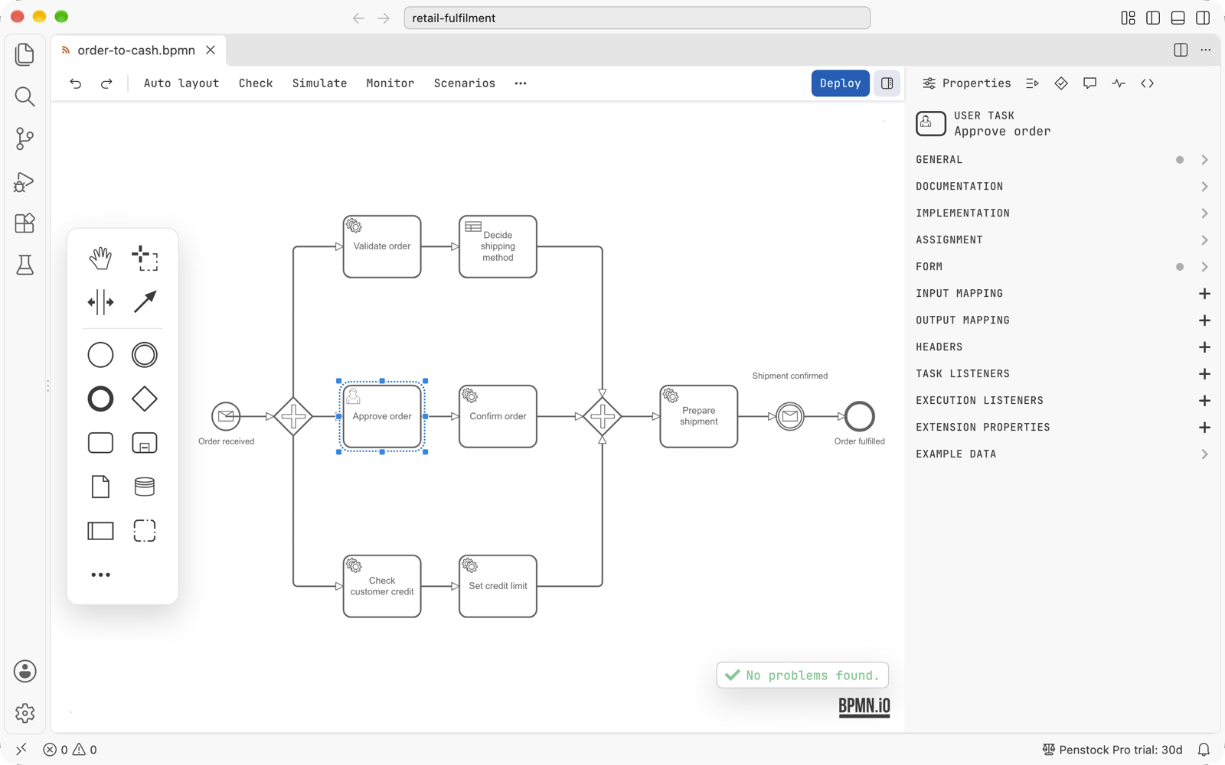Choose the Space tool in palette

[100, 302]
